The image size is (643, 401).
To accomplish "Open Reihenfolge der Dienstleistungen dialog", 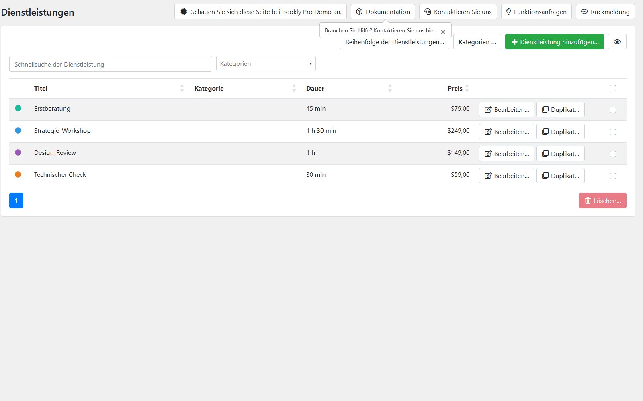I will point(395,42).
